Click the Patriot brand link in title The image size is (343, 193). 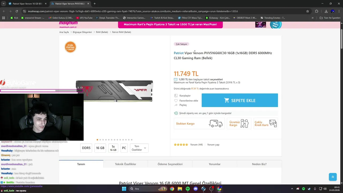[x=178, y=53]
